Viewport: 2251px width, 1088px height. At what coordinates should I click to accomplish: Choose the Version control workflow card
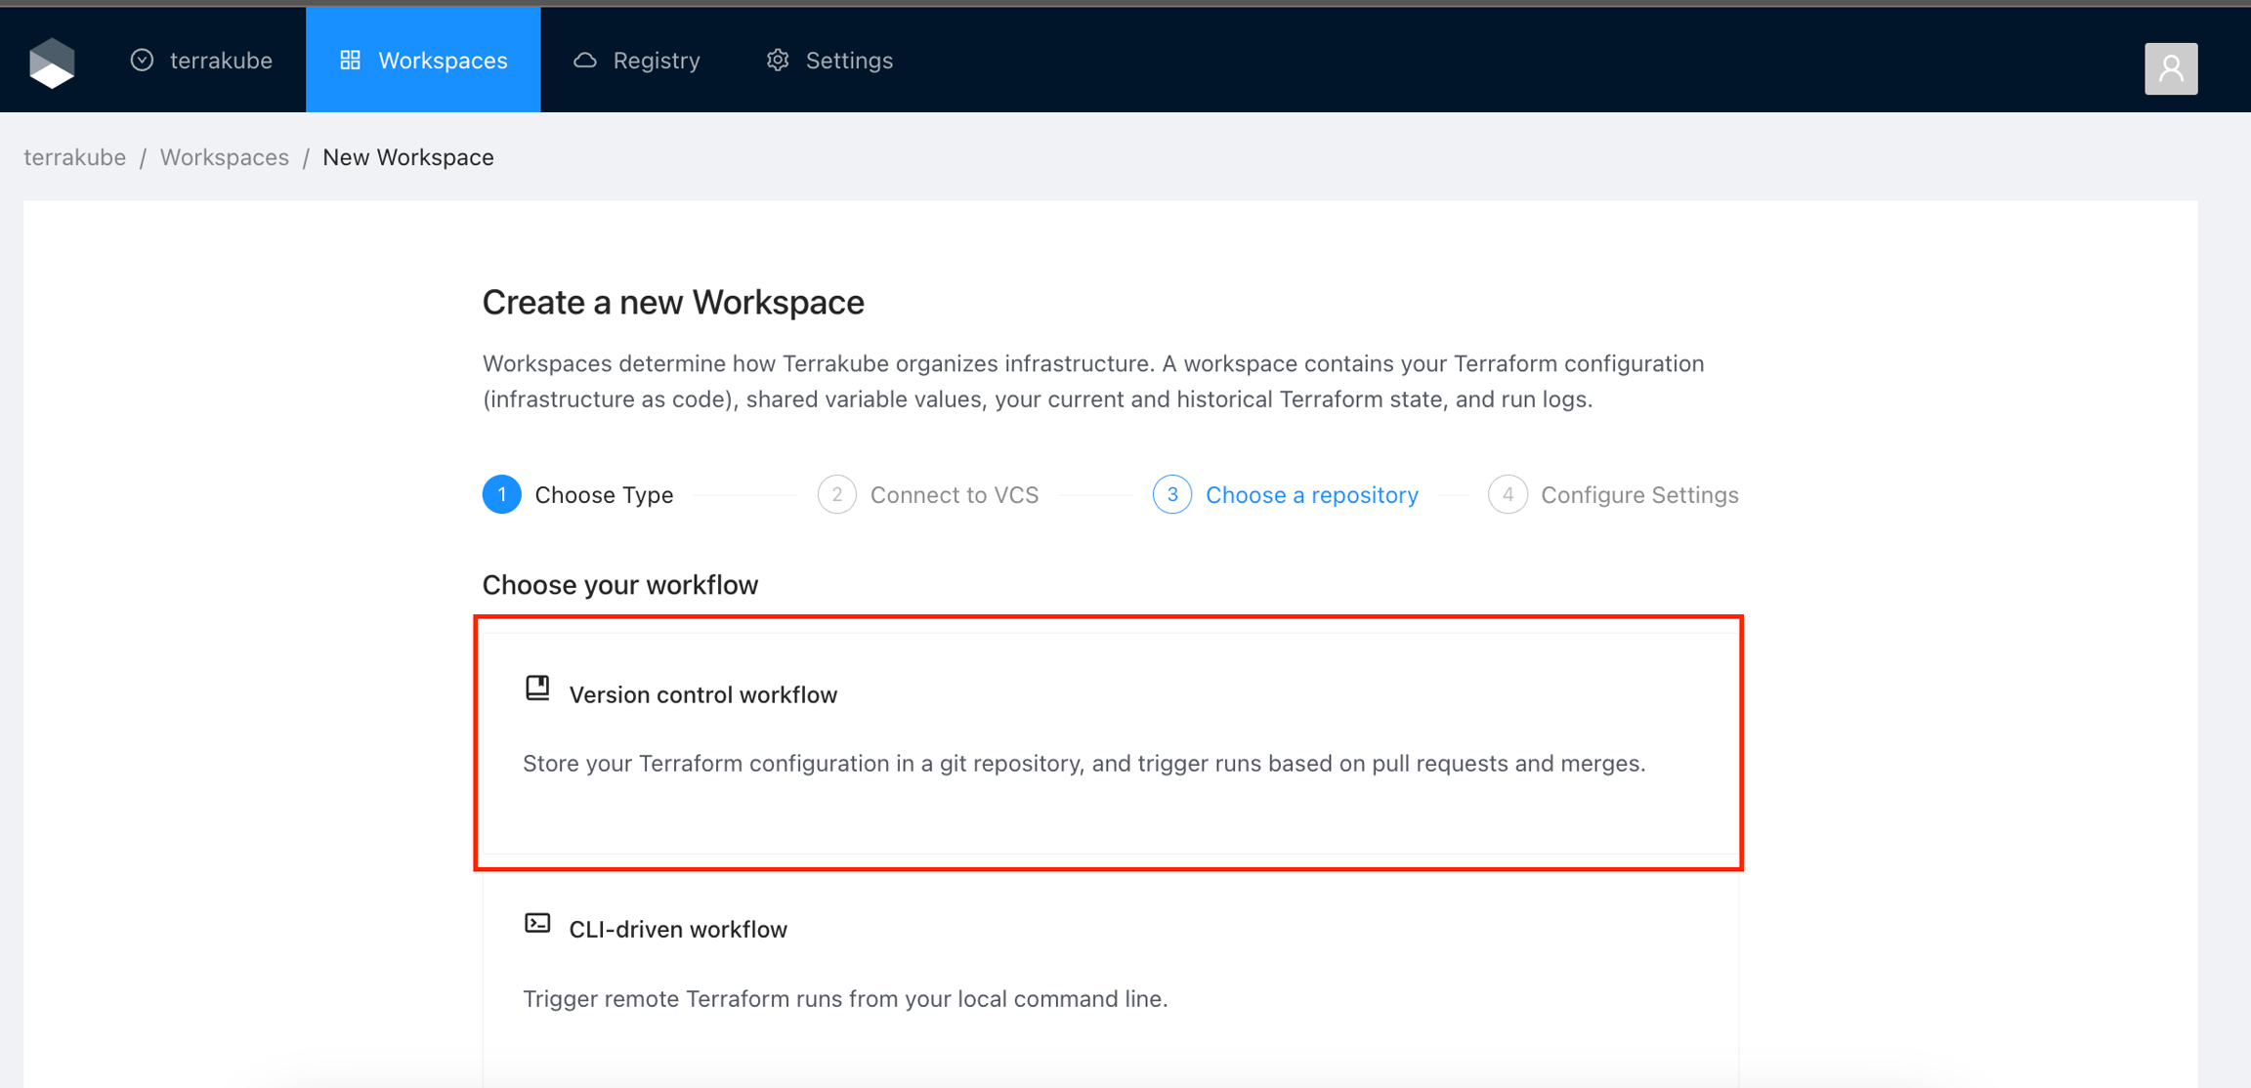coord(1109,744)
